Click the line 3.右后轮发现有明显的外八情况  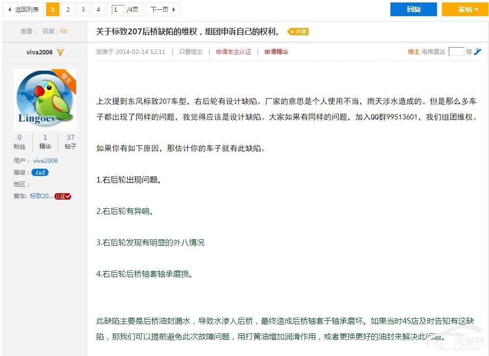[x=150, y=243]
